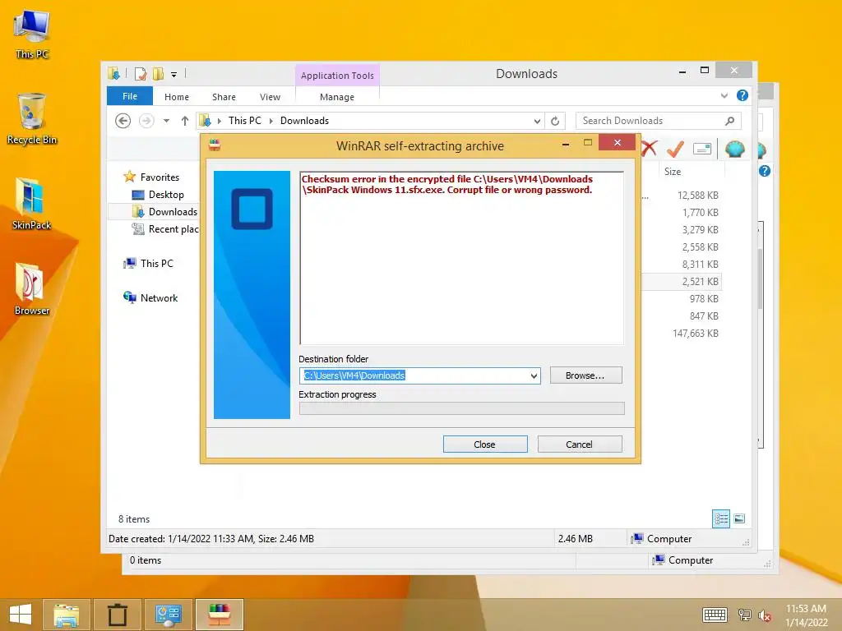Select Network in the navigation pane
This screenshot has width=842, height=631.
151,297
